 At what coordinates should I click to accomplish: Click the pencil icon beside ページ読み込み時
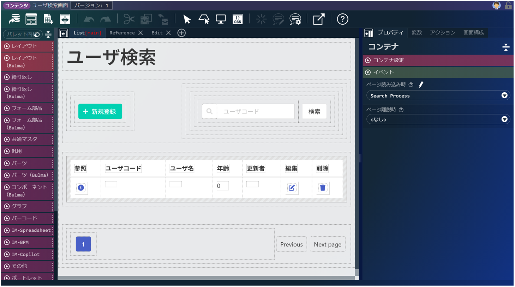click(x=420, y=85)
